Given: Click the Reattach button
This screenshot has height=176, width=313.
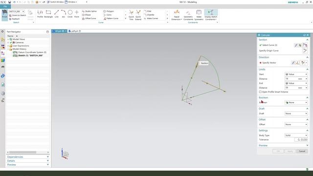Looking at the screenshot, I should click(14, 19).
